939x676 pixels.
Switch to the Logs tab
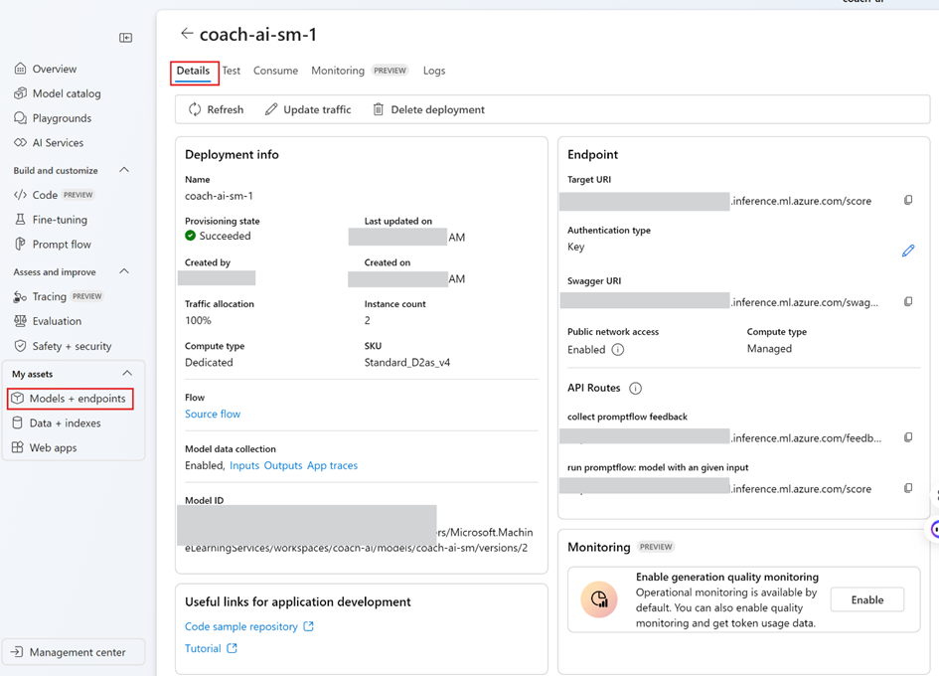434,71
